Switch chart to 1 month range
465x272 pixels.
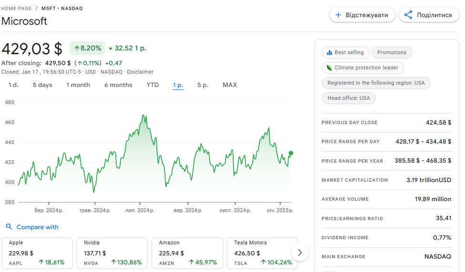click(78, 85)
